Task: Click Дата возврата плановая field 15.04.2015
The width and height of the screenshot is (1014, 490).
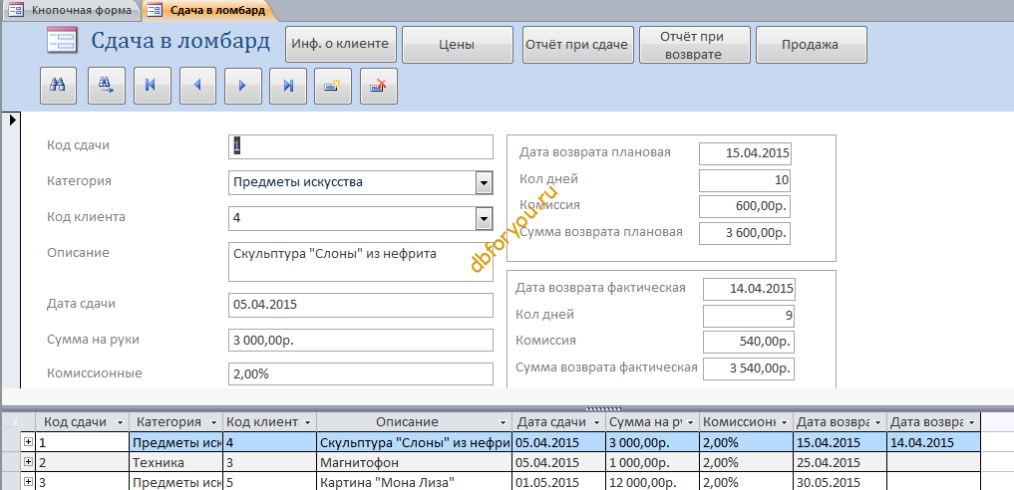Action: (745, 154)
